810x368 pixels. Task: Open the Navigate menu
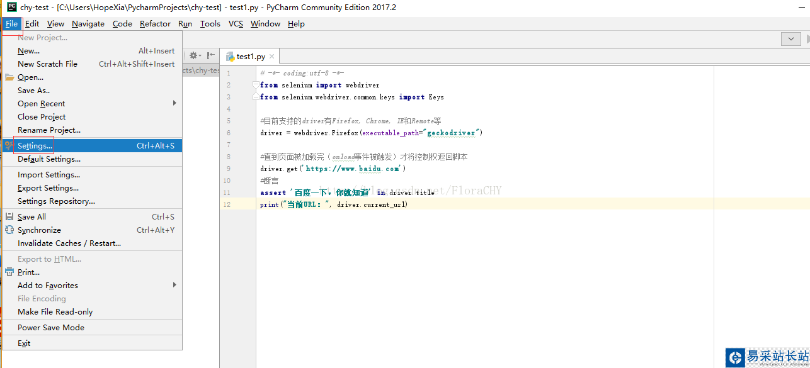coord(88,24)
